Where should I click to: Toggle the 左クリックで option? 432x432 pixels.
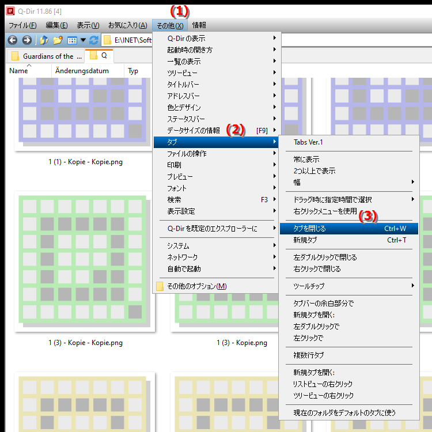coord(349,338)
